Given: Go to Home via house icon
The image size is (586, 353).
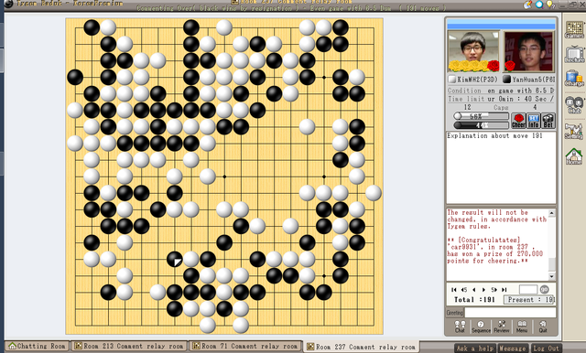Looking at the screenshot, I should click(x=574, y=156).
